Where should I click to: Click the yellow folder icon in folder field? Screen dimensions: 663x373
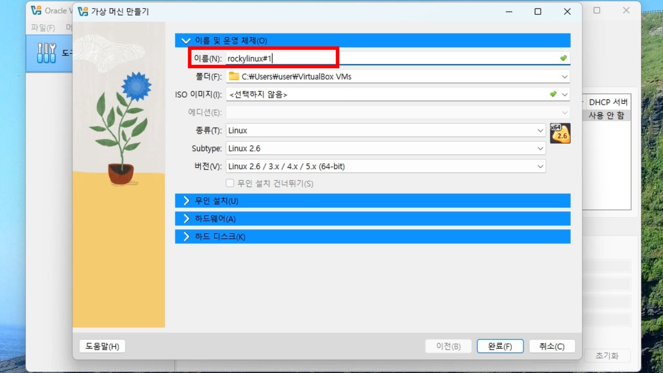pyautogui.click(x=234, y=76)
